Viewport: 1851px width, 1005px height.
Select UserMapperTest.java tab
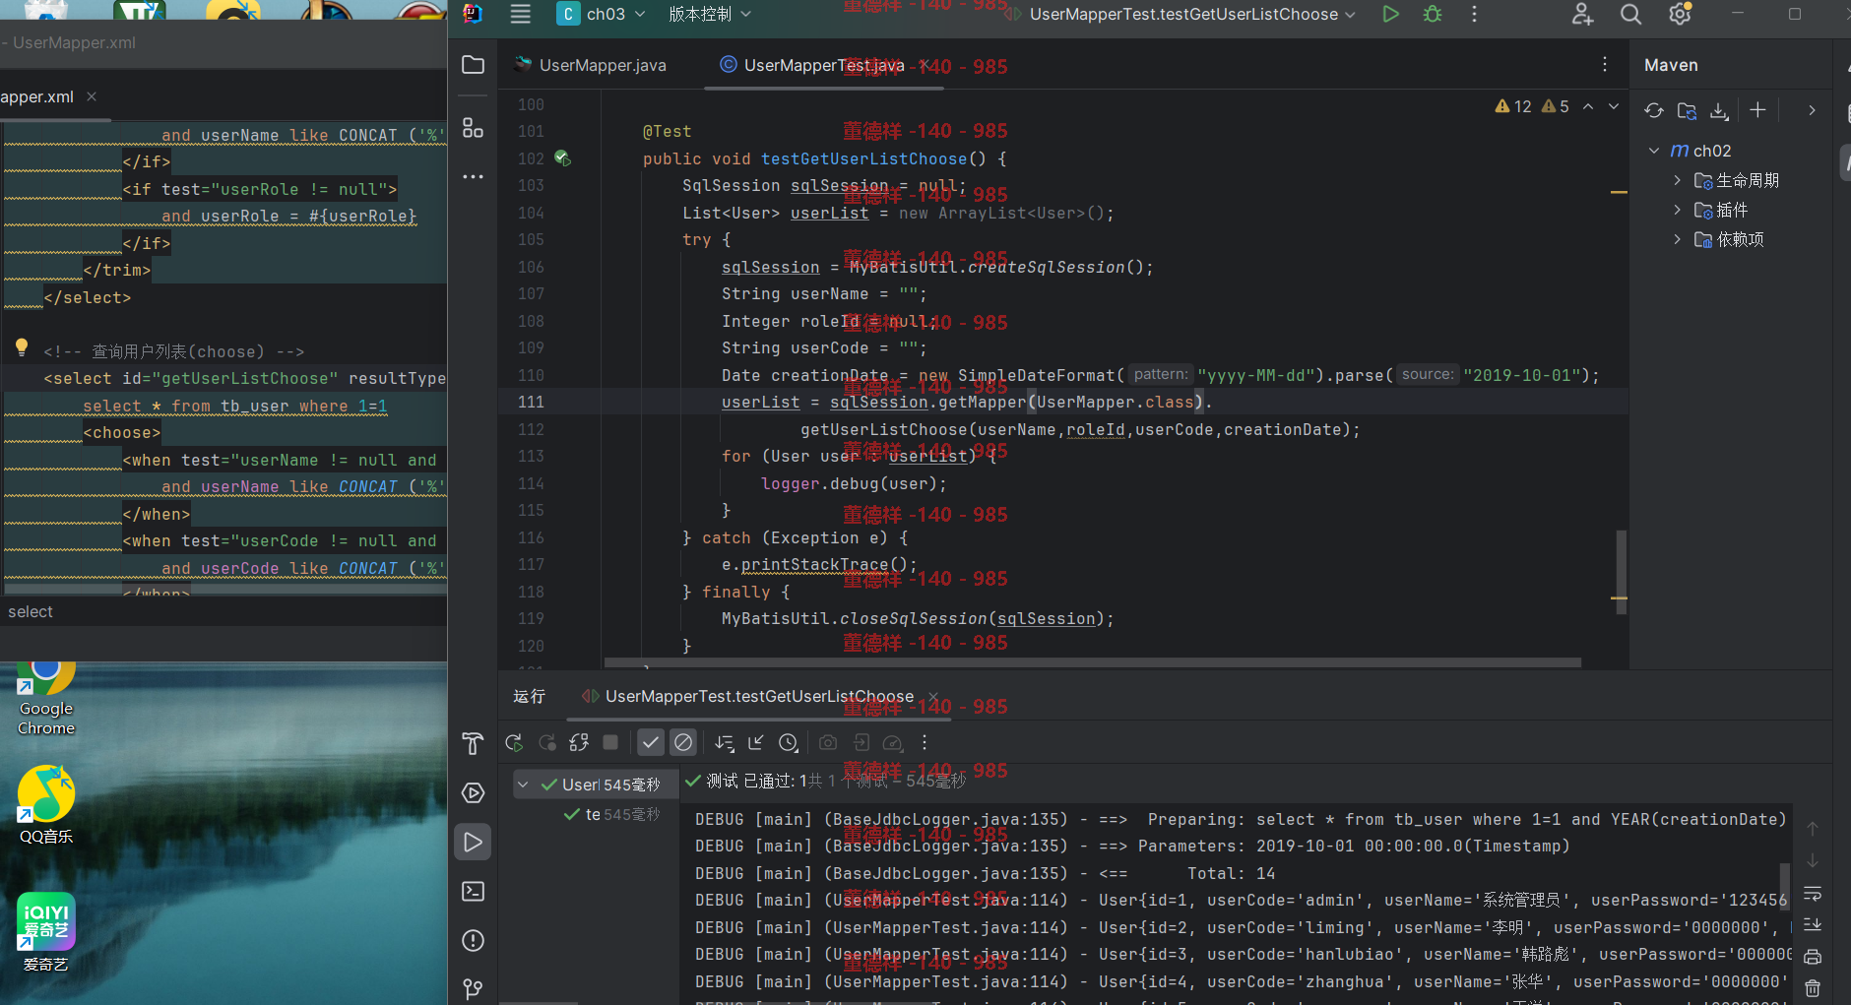point(824,65)
